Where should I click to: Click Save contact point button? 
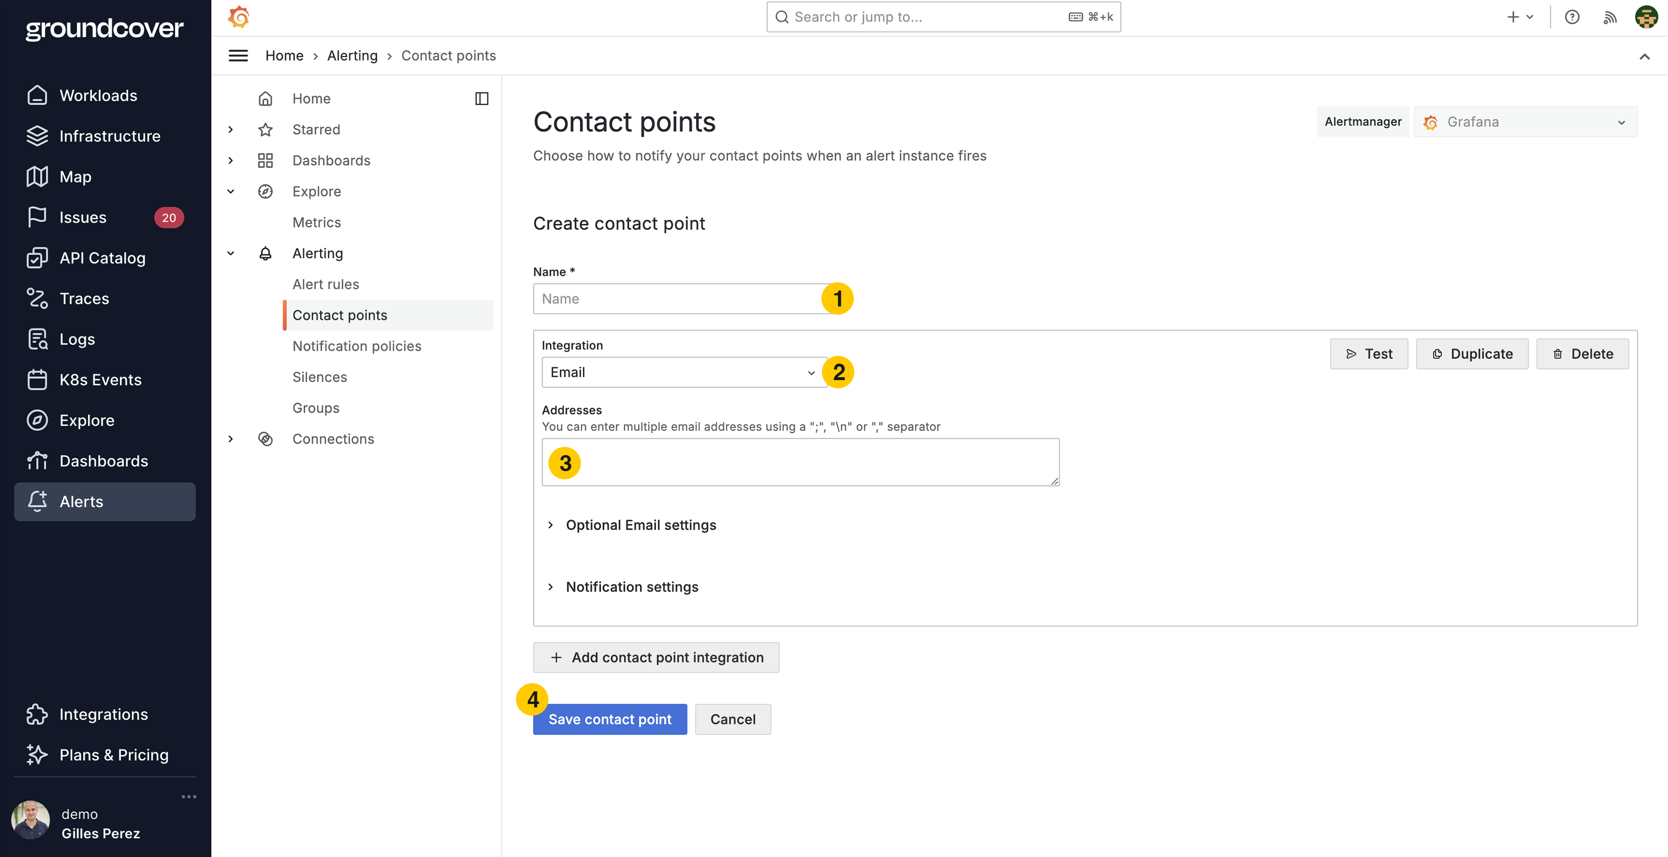click(609, 719)
